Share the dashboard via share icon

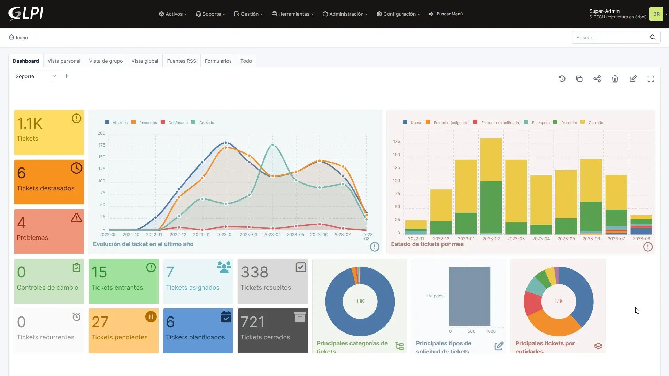597,79
